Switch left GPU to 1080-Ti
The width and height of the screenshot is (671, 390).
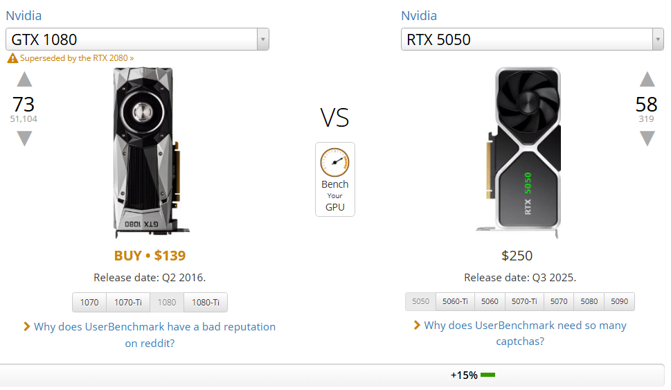[206, 303]
